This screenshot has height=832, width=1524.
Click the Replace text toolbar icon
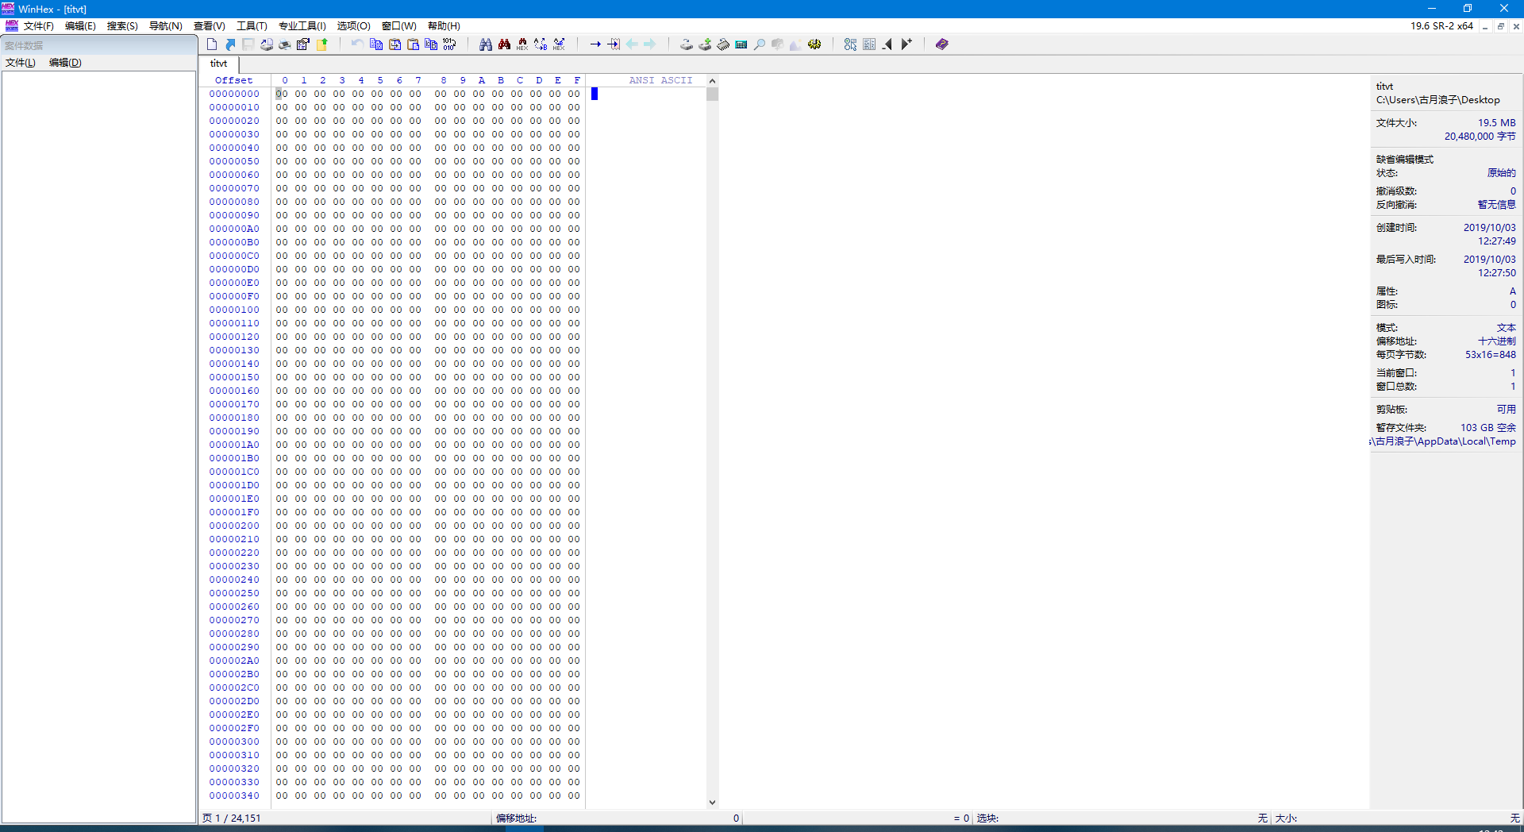[x=541, y=44]
